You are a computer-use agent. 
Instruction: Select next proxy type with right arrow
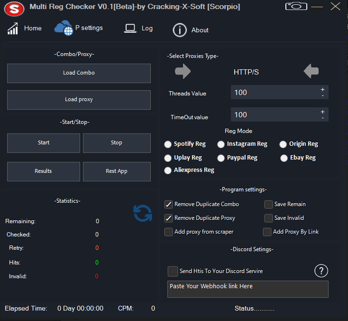pyautogui.click(x=183, y=71)
